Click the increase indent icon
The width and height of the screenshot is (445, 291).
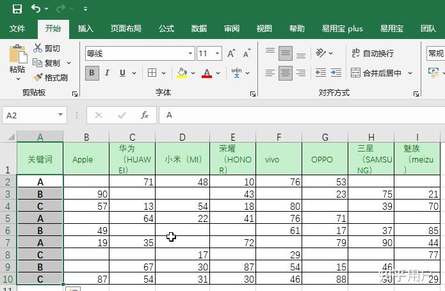(x=336, y=73)
